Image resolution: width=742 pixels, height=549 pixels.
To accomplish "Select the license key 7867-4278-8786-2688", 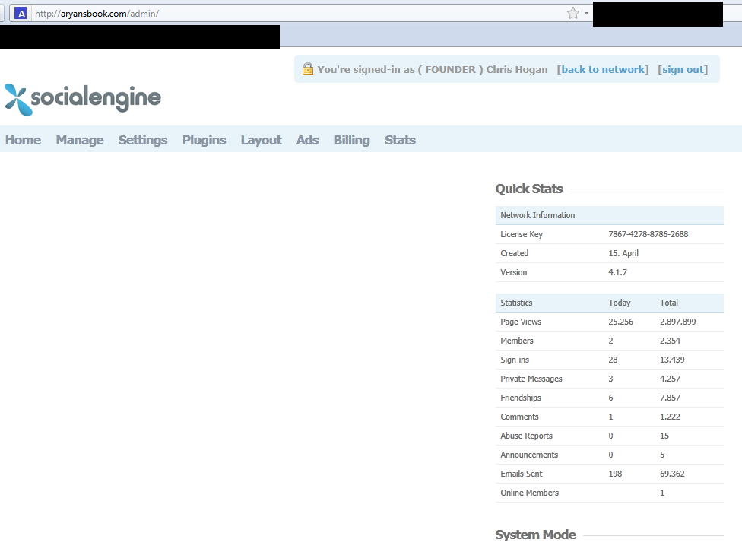I will tap(648, 234).
